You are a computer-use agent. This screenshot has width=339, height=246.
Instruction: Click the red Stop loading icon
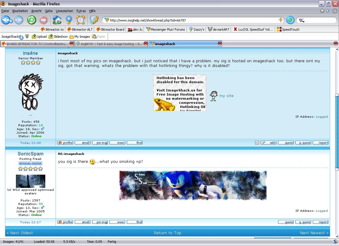click(x=43, y=20)
